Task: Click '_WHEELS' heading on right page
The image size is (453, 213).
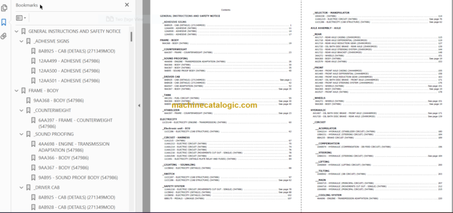Action: tap(319, 98)
